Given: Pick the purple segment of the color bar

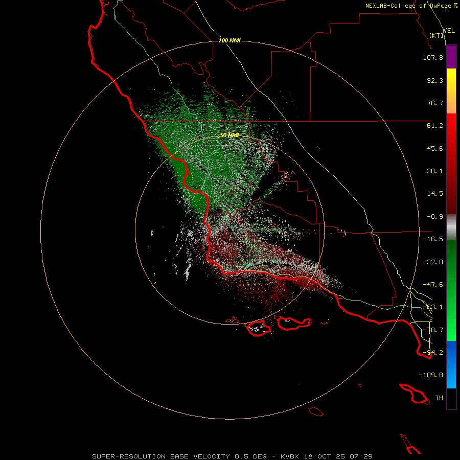Looking at the screenshot, I should point(451,57).
